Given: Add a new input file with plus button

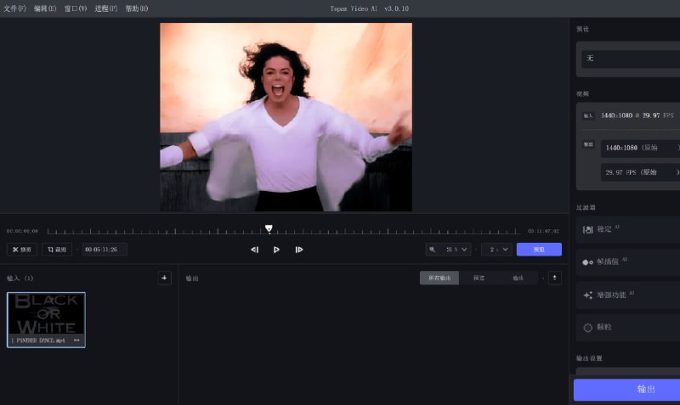Looking at the screenshot, I should pos(164,278).
